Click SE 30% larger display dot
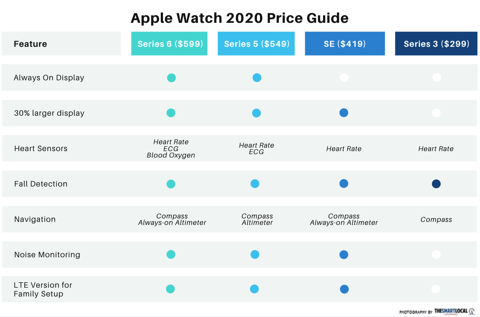Image resolution: width=480 pixels, height=317 pixels. 344,113
